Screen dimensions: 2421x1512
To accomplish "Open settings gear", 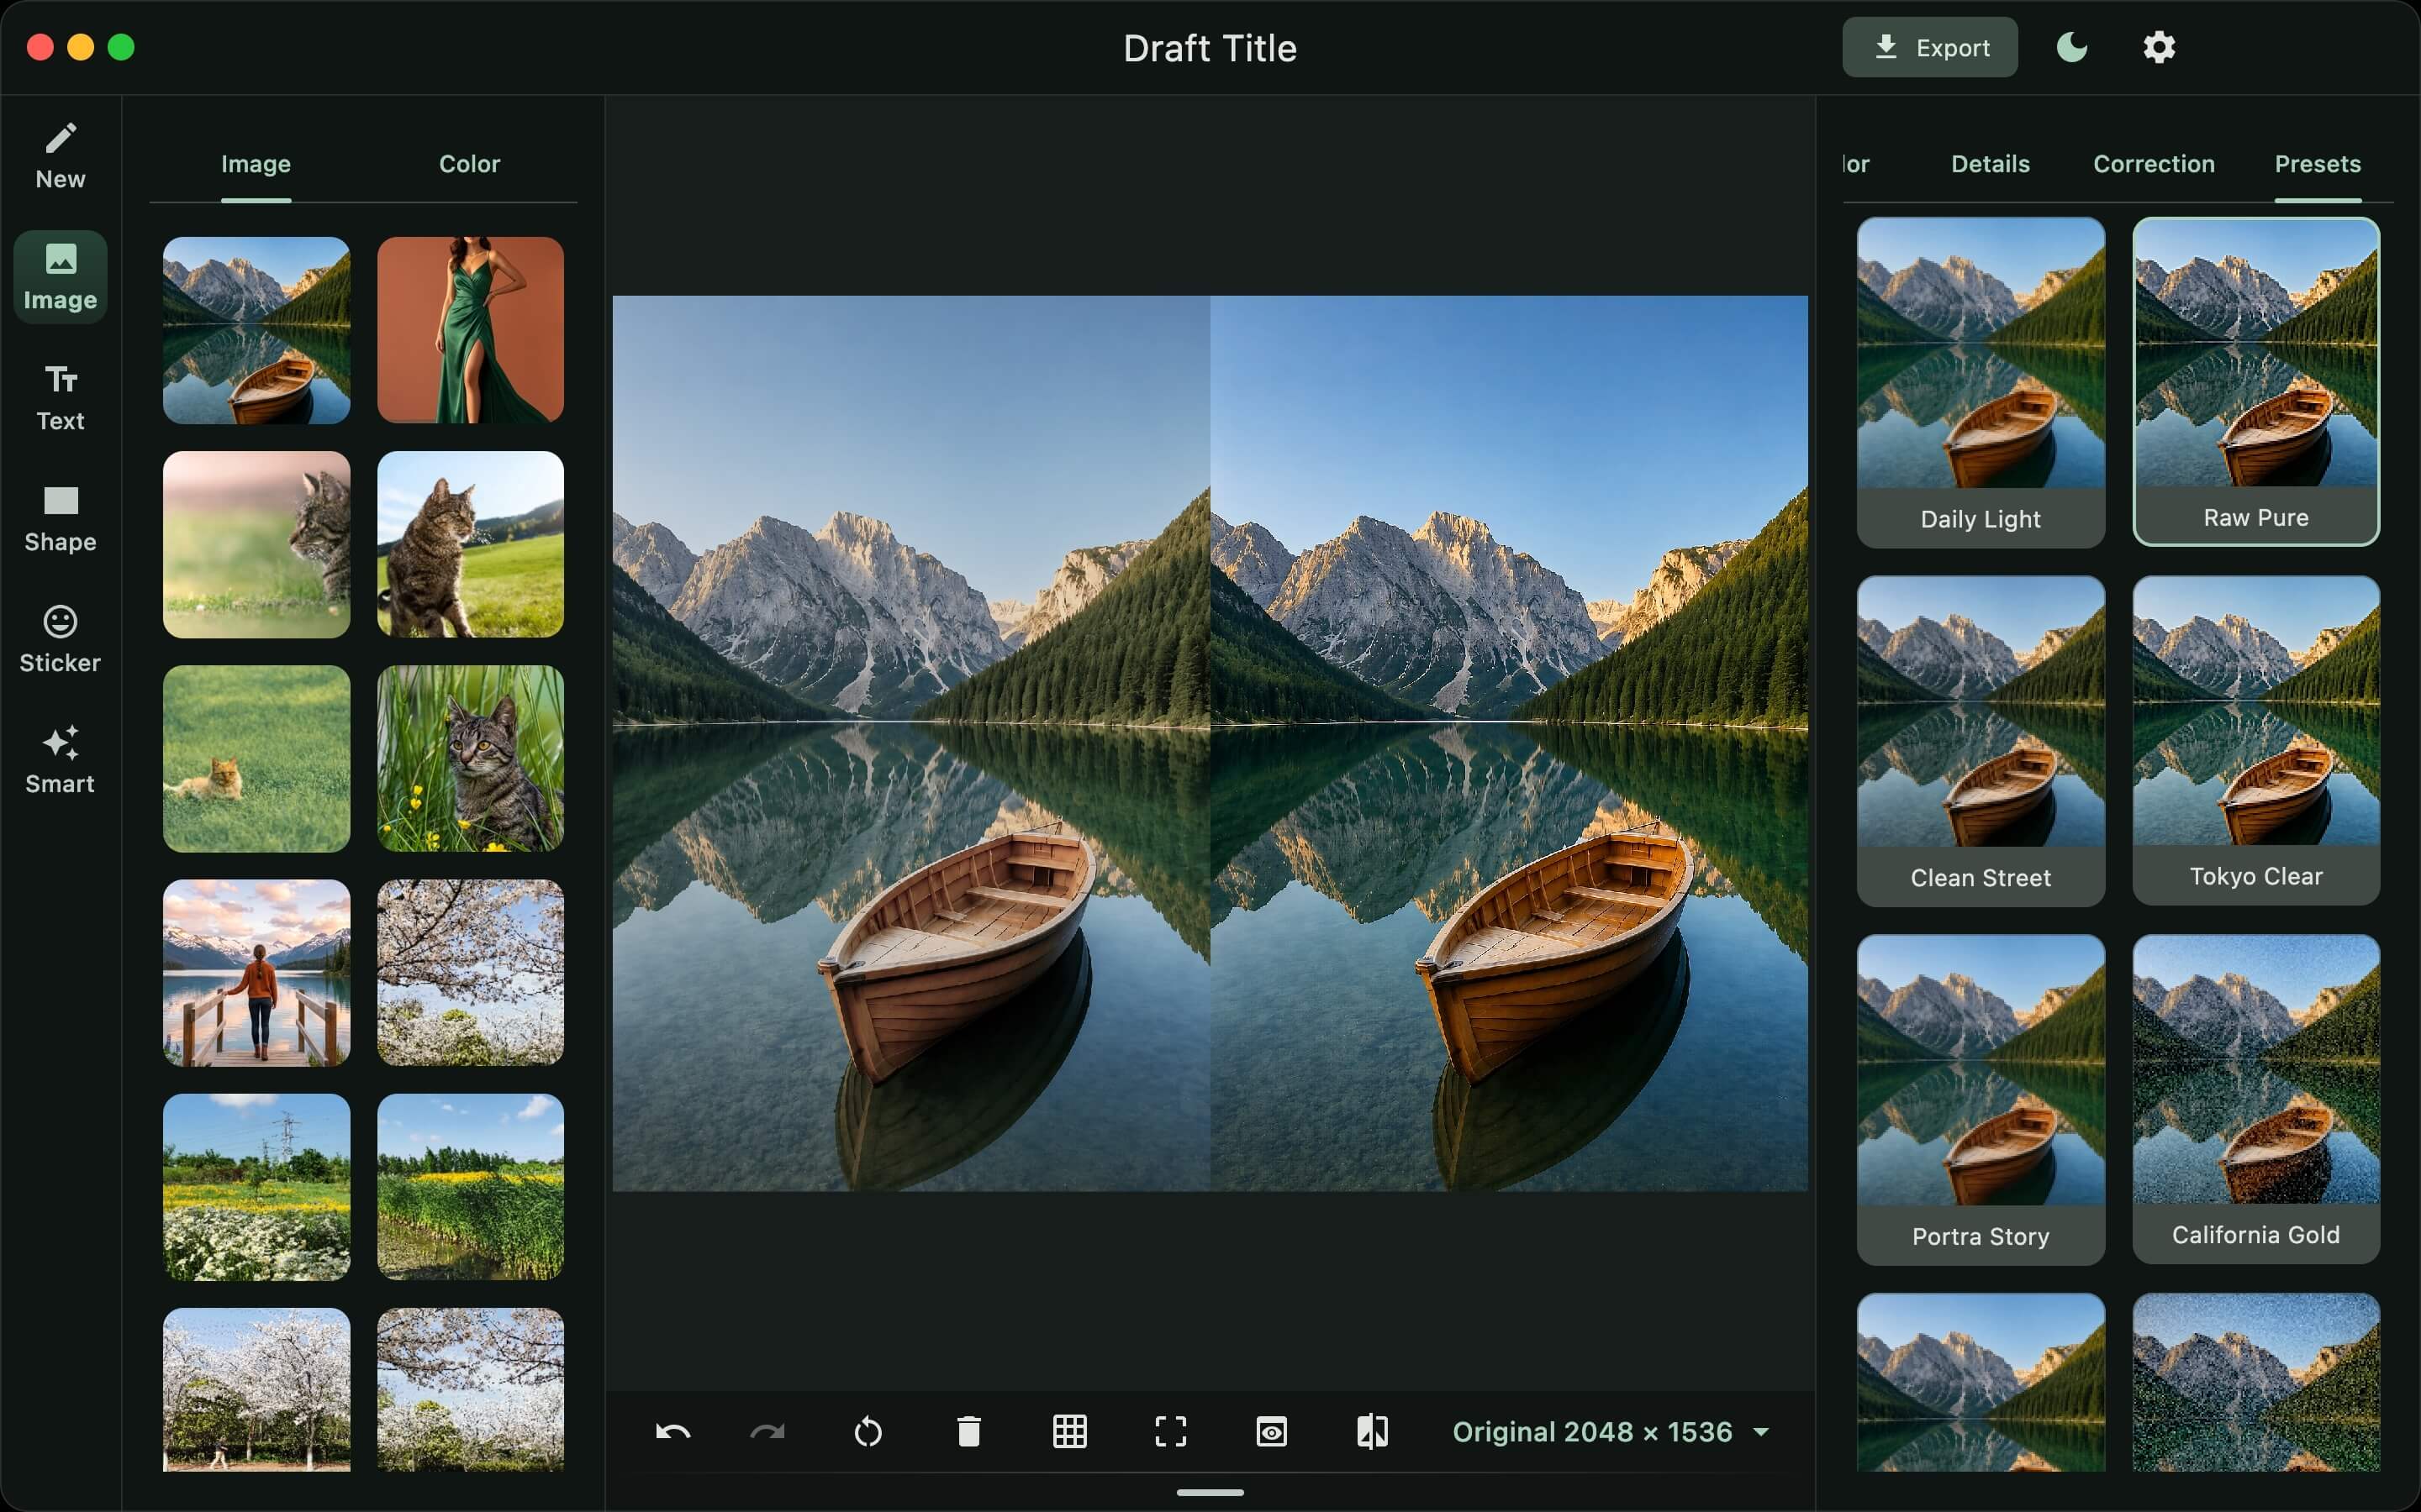I will (2159, 47).
